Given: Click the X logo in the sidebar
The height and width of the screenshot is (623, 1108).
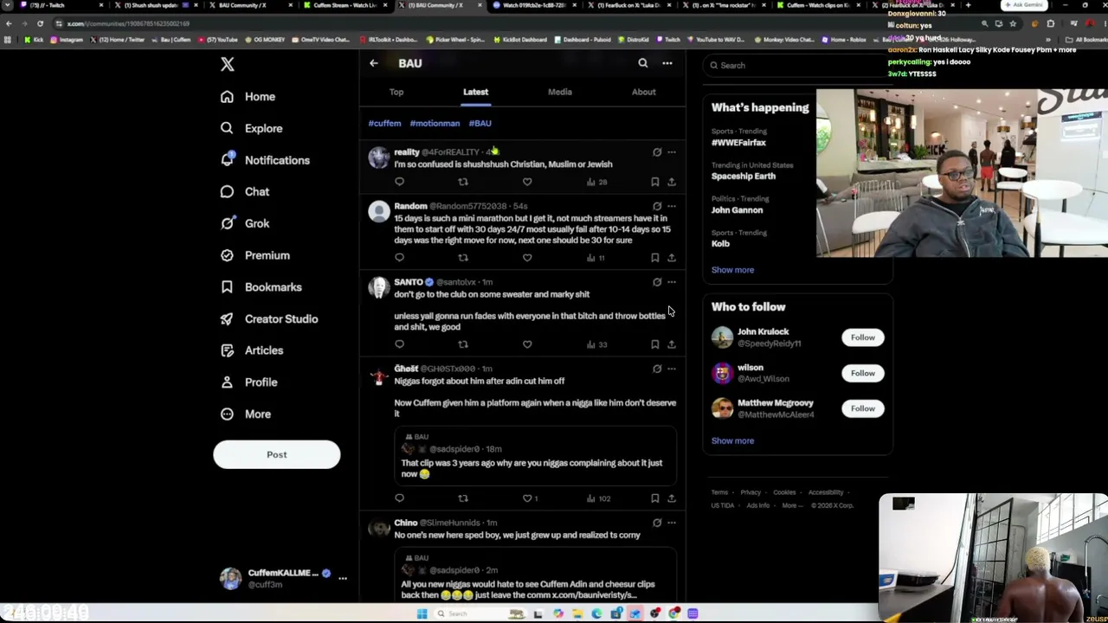Looking at the screenshot, I should 227,64.
